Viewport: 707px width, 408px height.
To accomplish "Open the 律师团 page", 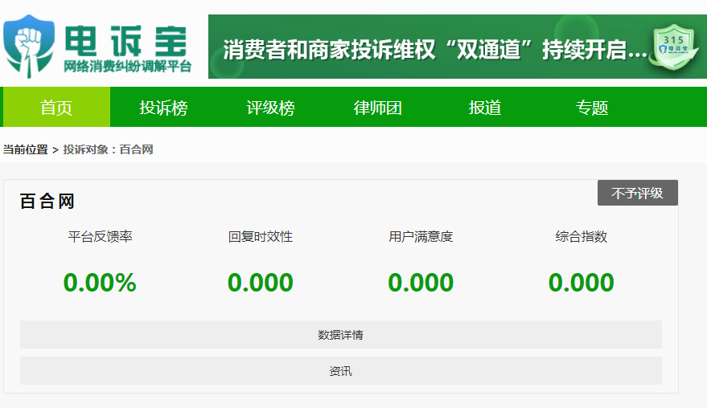I will pos(377,108).
